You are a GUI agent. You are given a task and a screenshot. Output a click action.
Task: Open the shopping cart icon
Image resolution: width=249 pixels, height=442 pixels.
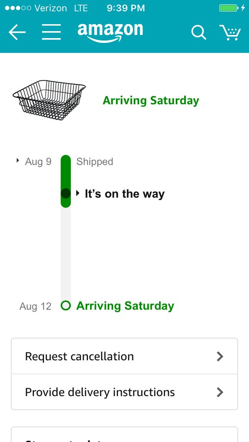(230, 33)
